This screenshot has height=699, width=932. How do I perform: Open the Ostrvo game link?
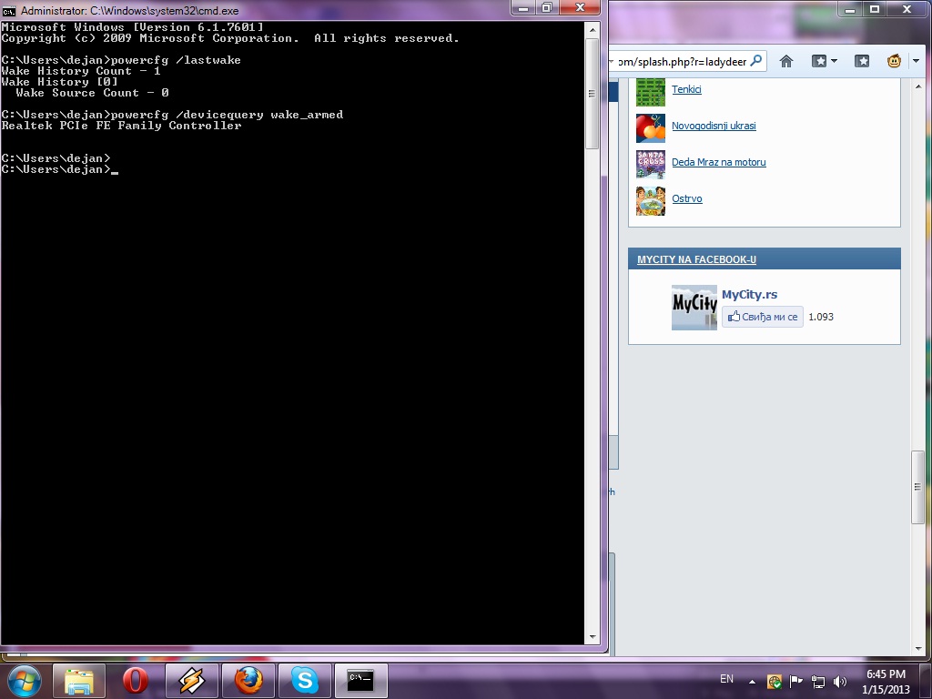tap(687, 198)
